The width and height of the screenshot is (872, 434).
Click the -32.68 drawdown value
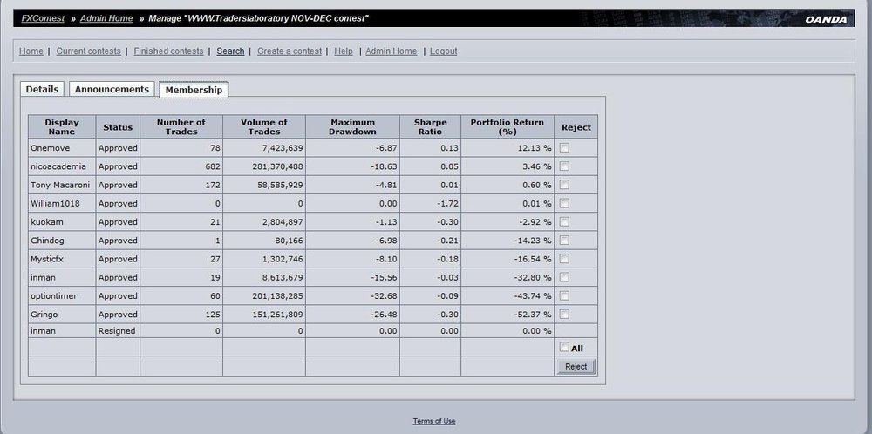tap(385, 295)
